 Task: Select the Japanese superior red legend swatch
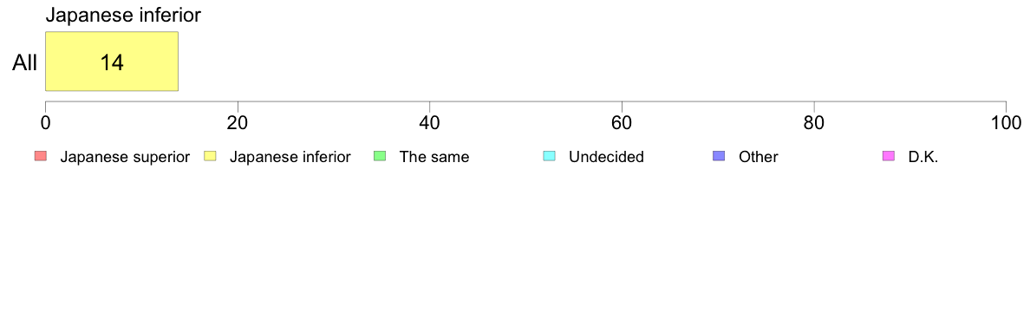(x=41, y=156)
